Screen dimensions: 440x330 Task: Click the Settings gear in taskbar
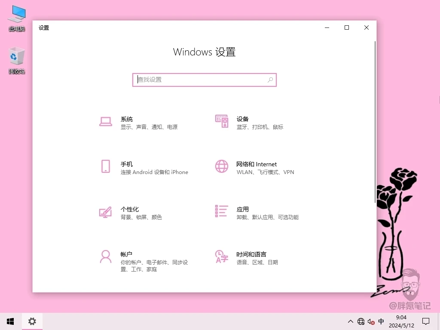(x=32, y=321)
